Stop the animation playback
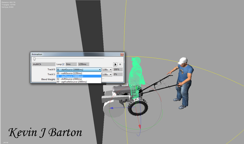Screen dimensions: 244x144 [120, 64]
